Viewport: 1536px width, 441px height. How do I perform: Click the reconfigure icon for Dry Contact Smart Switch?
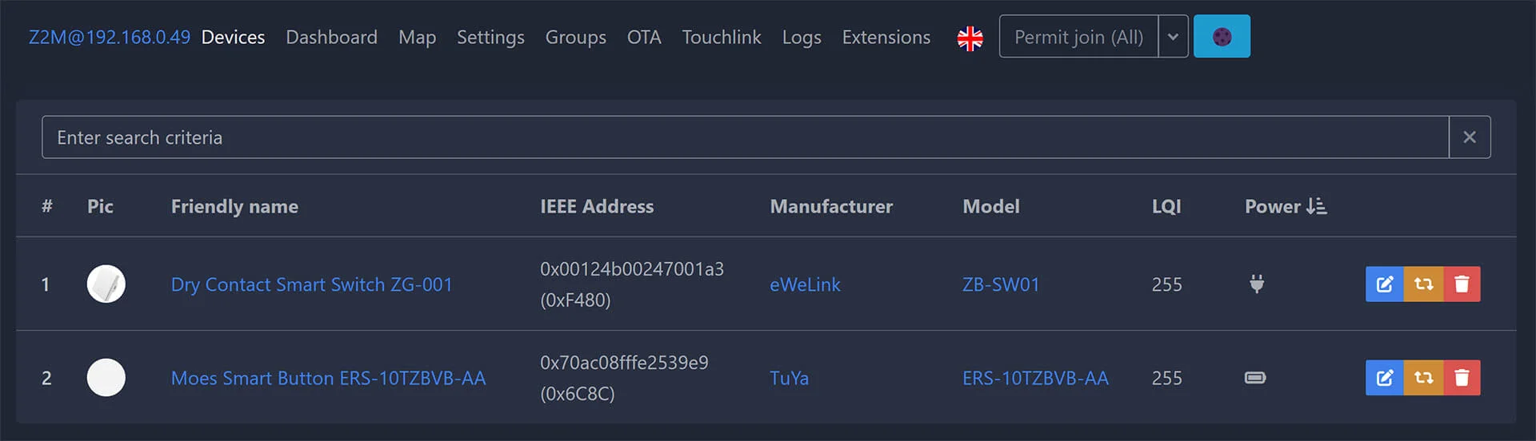tap(1423, 284)
